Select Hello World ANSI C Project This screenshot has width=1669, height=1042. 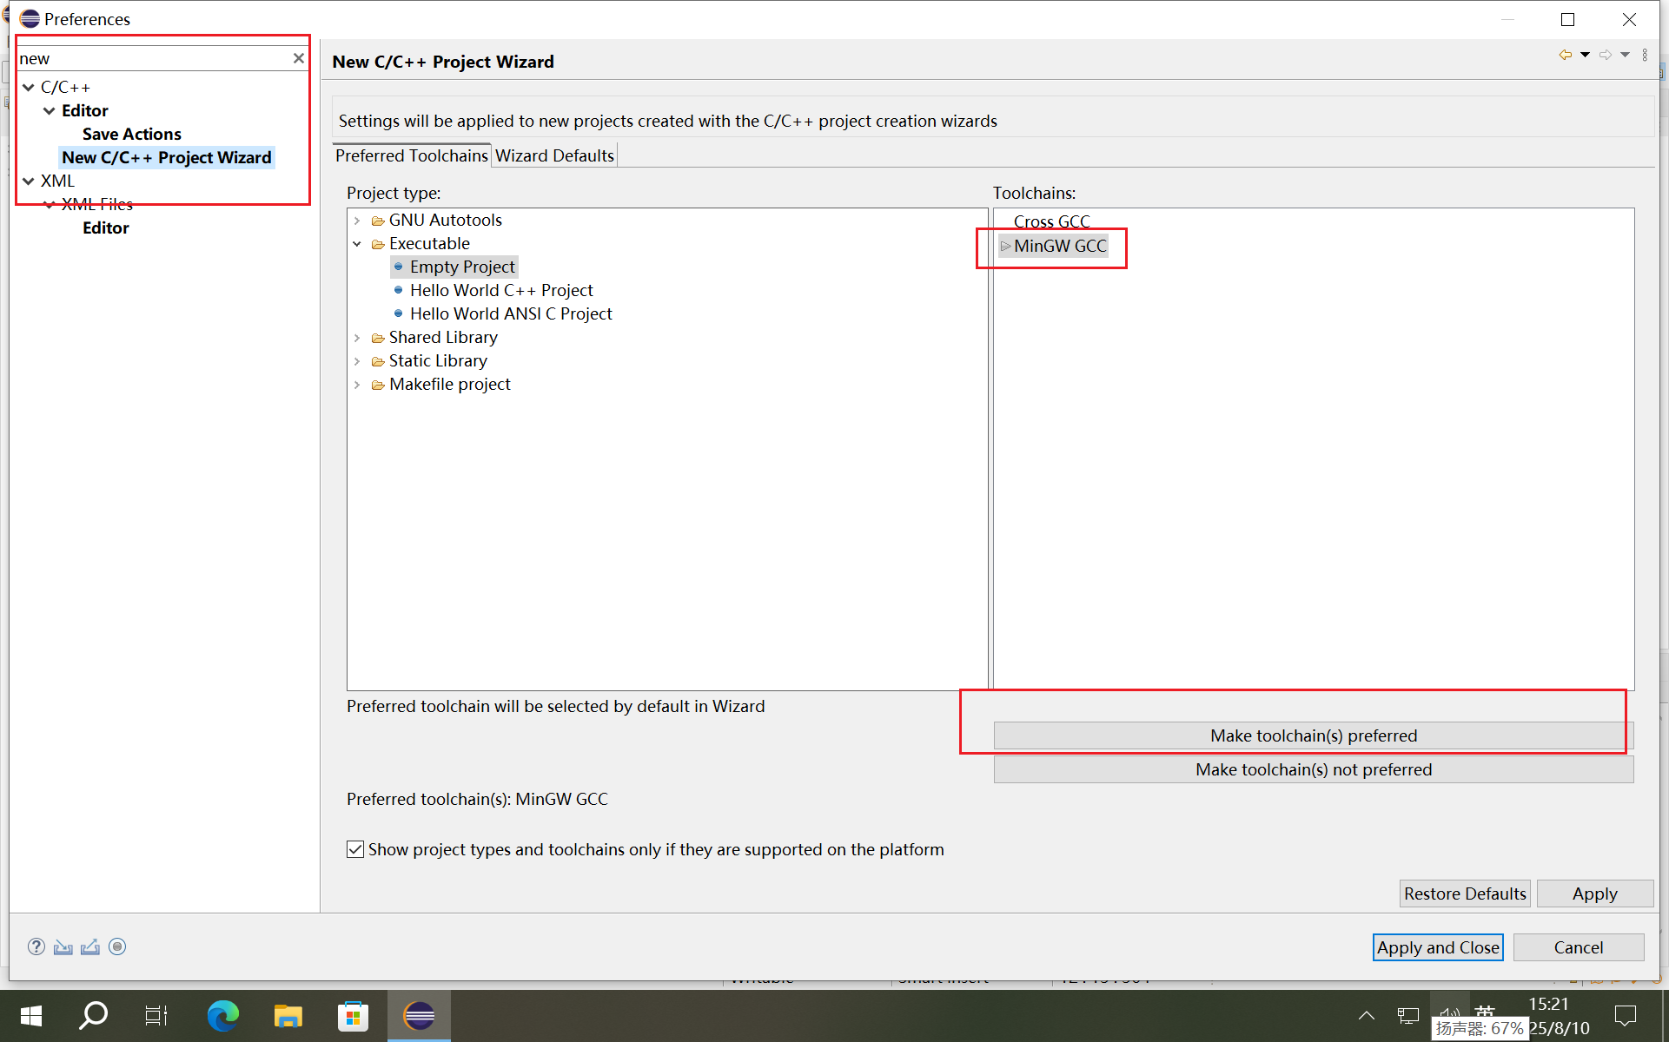tap(511, 313)
